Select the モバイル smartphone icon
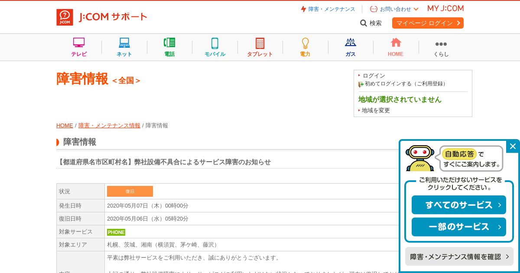 (x=215, y=43)
